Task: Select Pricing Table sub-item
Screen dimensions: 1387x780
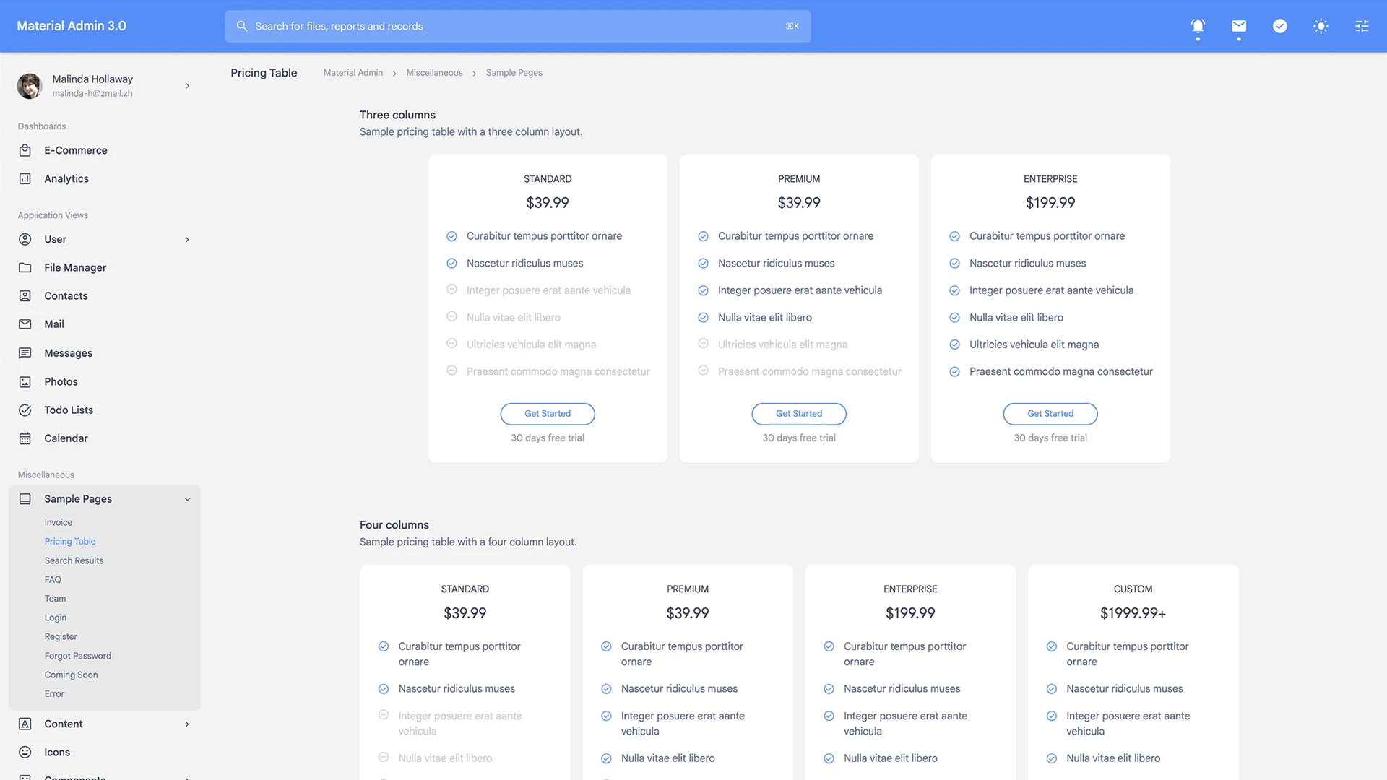Action: (x=70, y=541)
